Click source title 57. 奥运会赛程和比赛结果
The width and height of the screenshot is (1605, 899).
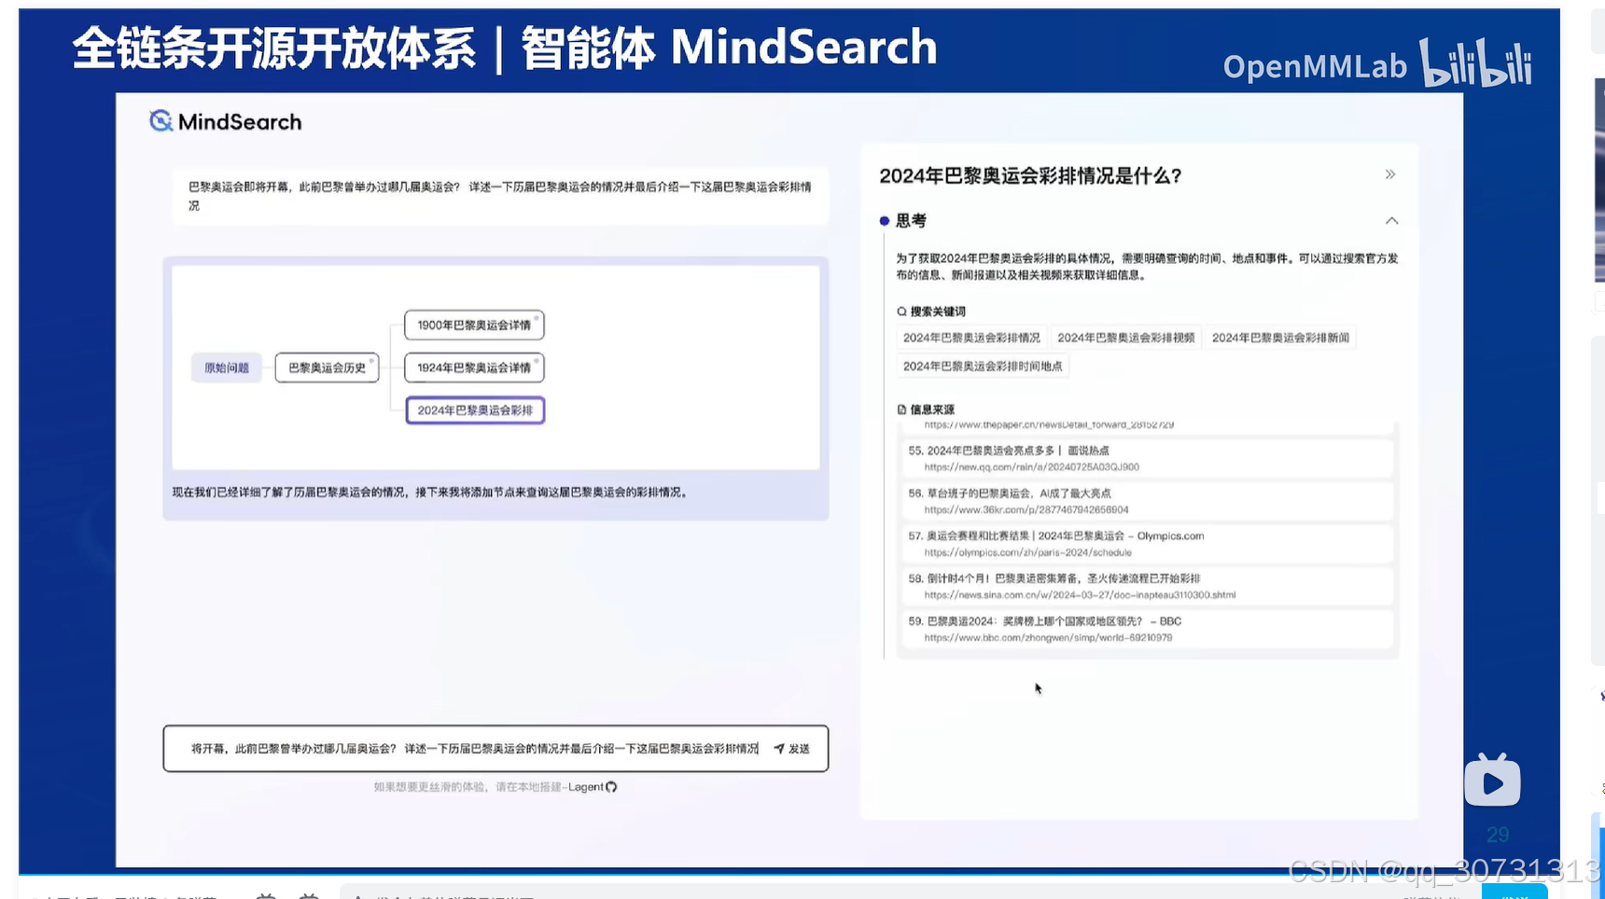(1056, 536)
